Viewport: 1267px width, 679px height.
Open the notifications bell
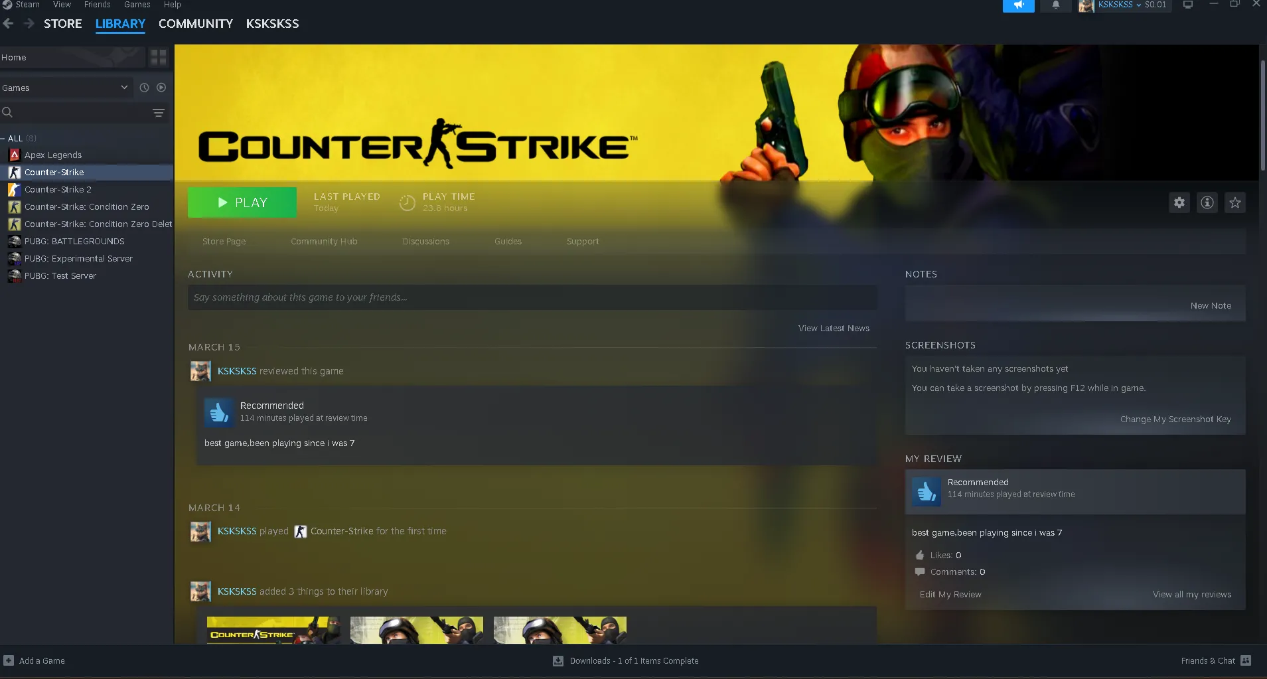point(1055,5)
